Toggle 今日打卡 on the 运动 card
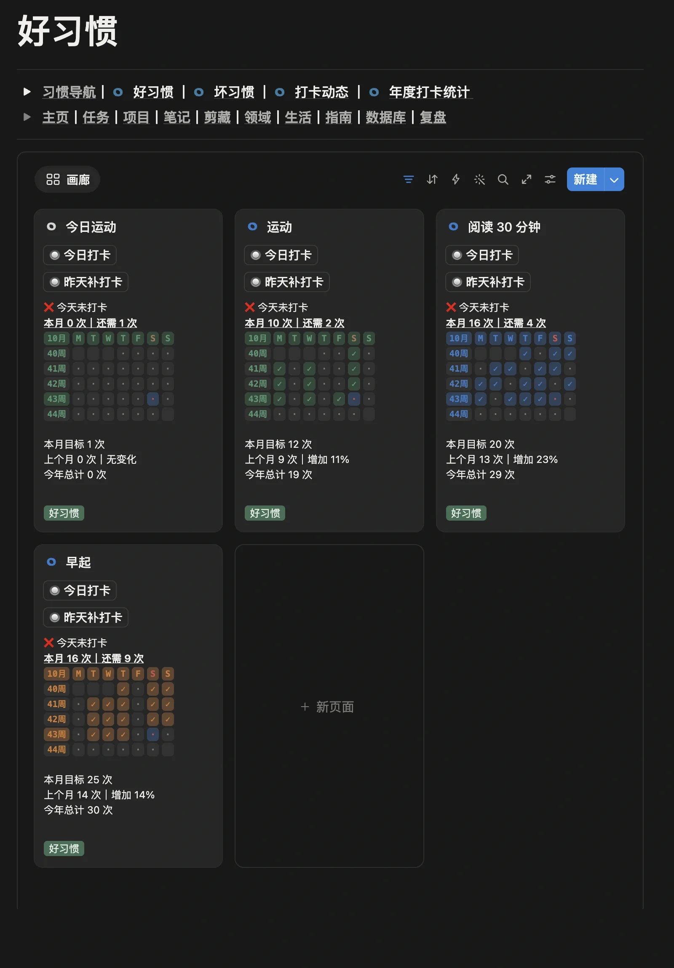The height and width of the screenshot is (968, 674). [281, 255]
